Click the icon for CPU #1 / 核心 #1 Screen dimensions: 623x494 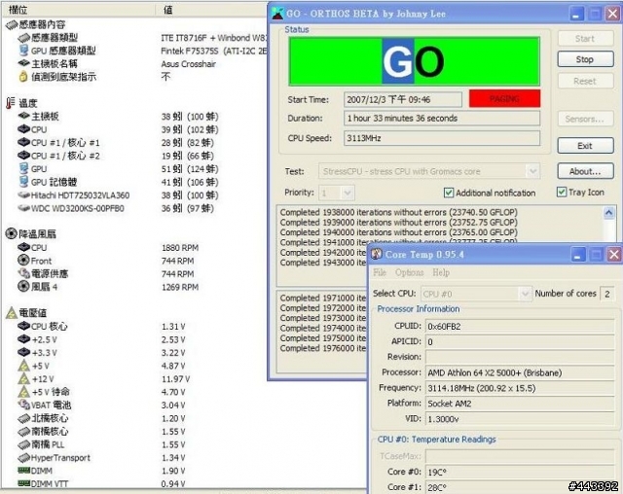[x=23, y=142]
